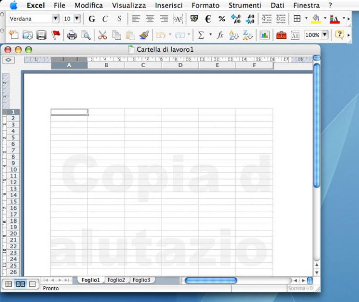Create a new workbook
Viewport: 359px width, 302px height.
click(x=13, y=35)
